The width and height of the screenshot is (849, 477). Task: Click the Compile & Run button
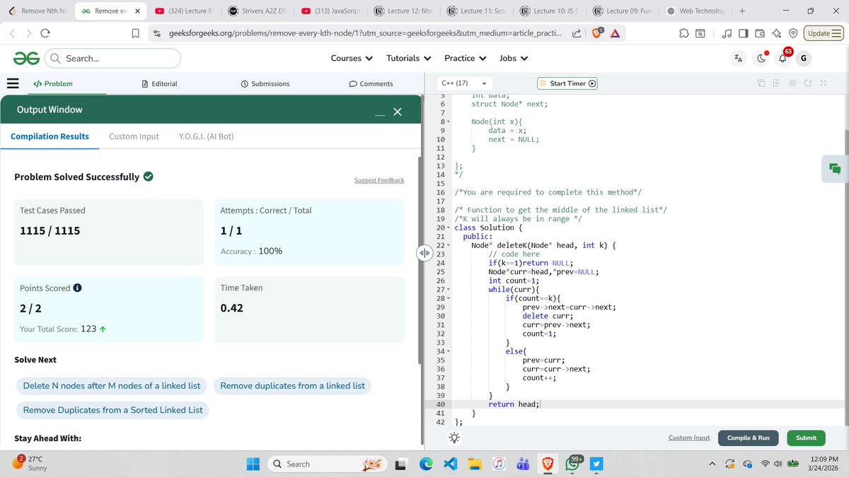tap(749, 437)
